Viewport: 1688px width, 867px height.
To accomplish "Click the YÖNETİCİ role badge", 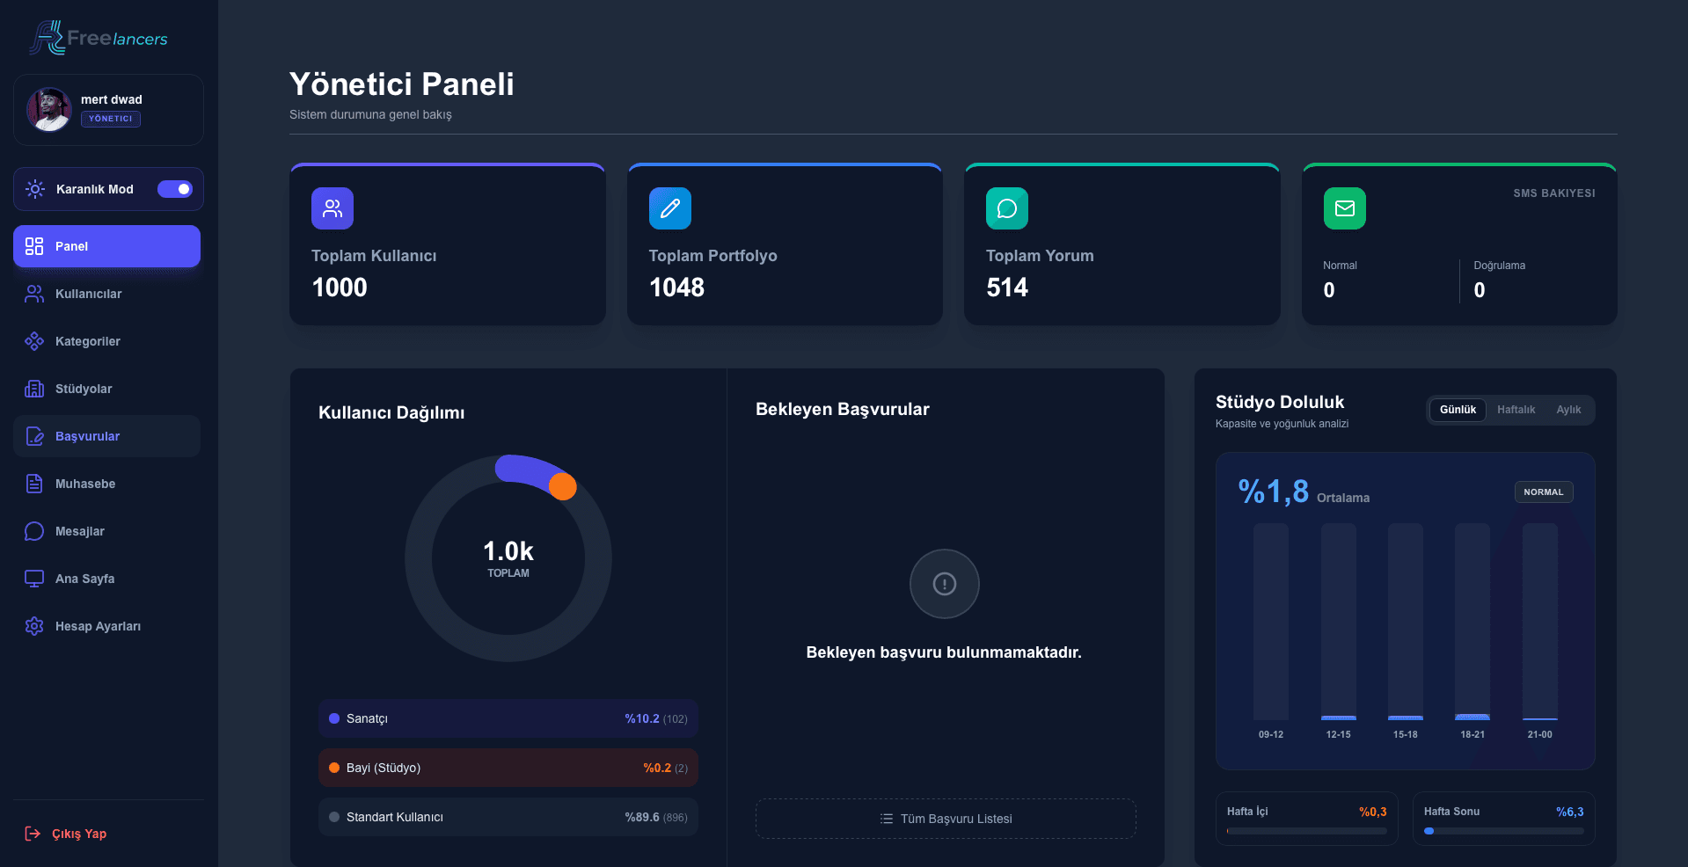I will pyautogui.click(x=111, y=119).
